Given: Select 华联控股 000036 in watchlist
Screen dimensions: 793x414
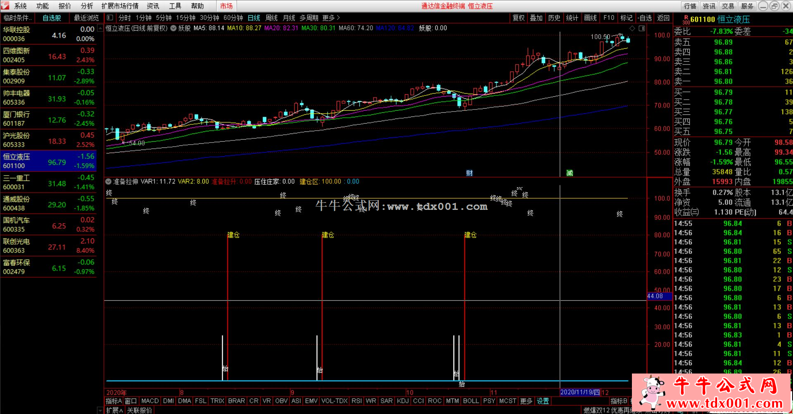Looking at the screenshot, I should click(x=49, y=34).
